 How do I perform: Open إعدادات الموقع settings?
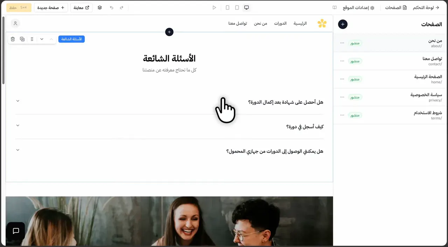pyautogui.click(x=359, y=7)
